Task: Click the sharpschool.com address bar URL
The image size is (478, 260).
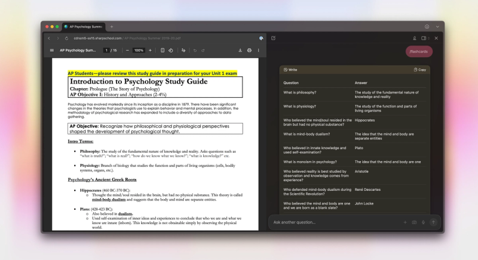Action: (127, 38)
